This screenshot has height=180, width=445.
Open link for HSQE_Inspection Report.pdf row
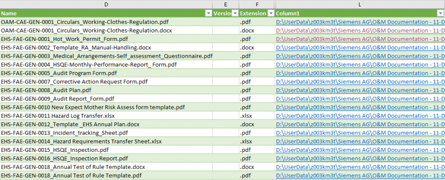(360, 158)
